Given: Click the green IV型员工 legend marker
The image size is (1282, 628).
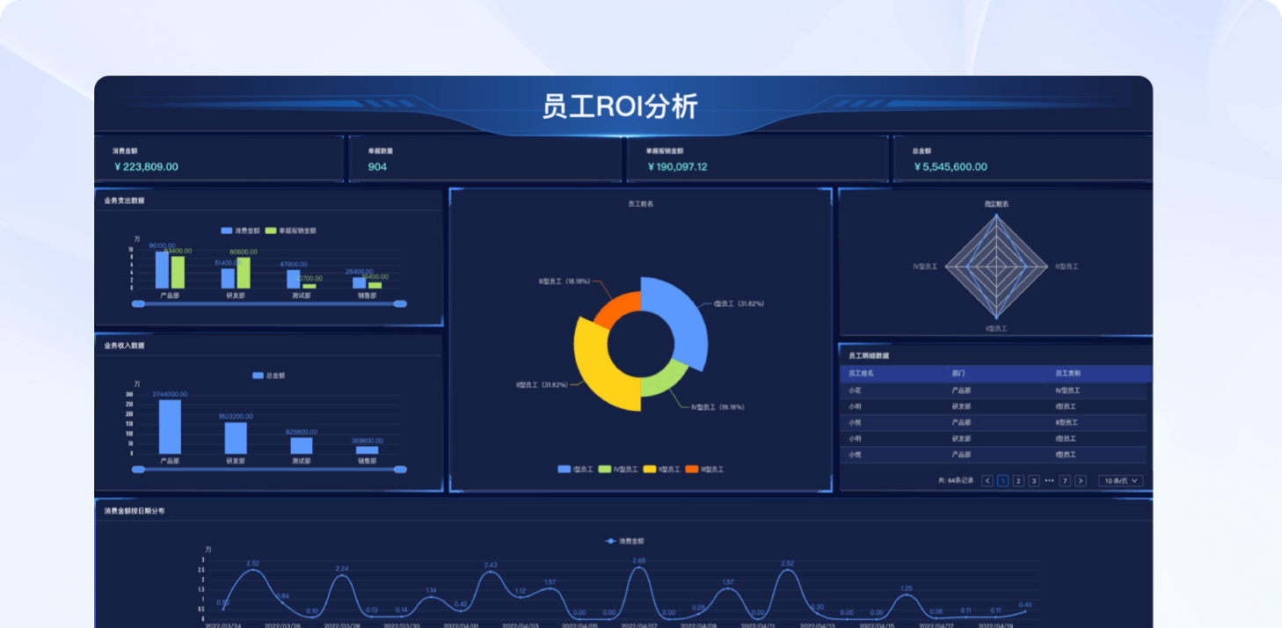Looking at the screenshot, I should click(x=605, y=470).
